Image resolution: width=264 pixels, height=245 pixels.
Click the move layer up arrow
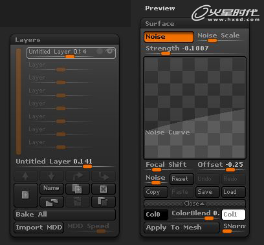click(x=26, y=176)
